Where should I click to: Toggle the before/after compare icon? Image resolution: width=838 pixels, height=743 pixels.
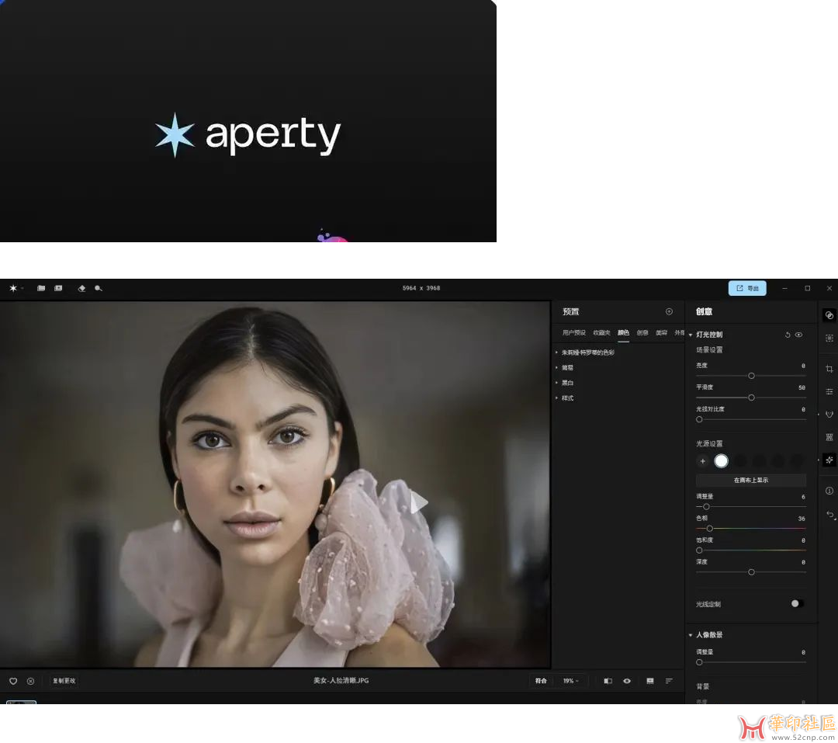608,681
